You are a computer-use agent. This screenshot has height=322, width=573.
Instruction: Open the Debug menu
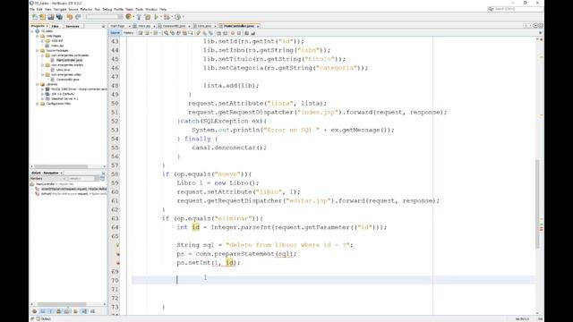(x=107, y=9)
